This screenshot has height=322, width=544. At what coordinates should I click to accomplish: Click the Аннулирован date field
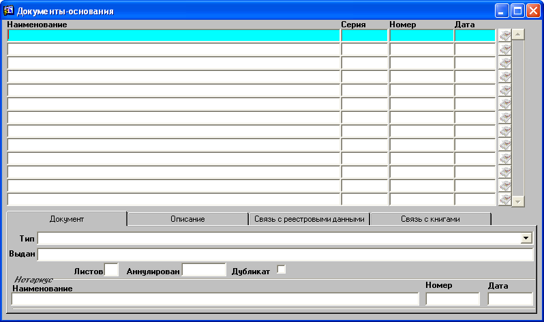[x=204, y=269]
